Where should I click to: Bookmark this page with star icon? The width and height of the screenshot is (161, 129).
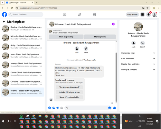pyautogui.click(x=147, y=8)
